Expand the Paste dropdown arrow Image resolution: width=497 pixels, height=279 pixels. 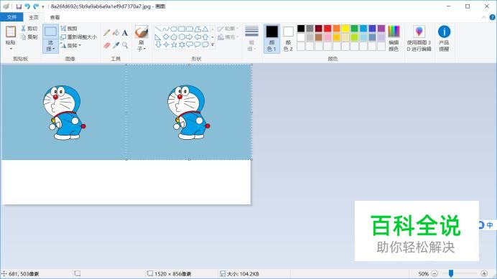pyautogui.click(x=11, y=49)
